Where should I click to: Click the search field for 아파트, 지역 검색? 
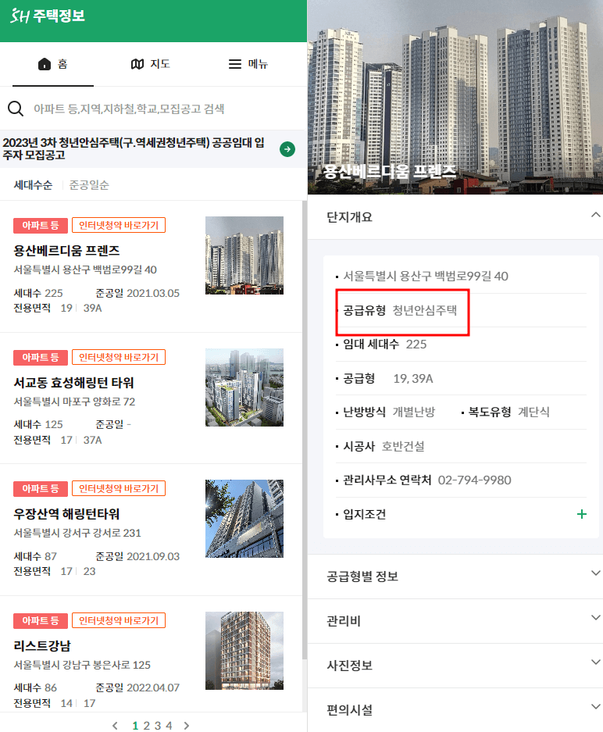[x=129, y=109]
